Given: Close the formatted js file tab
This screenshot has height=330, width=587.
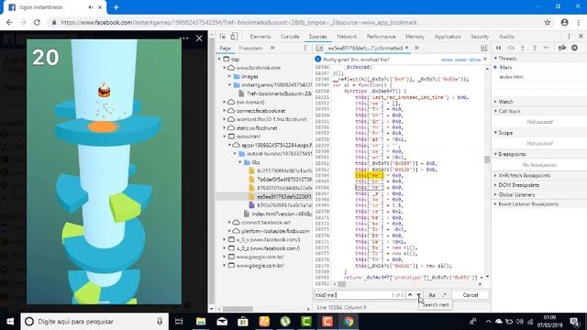Looking at the screenshot, I should click(406, 48).
